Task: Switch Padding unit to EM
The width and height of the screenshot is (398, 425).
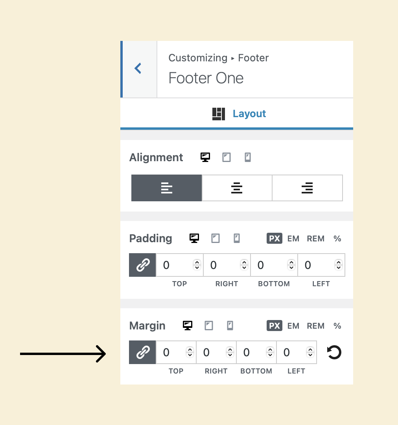Action: pyautogui.click(x=293, y=239)
